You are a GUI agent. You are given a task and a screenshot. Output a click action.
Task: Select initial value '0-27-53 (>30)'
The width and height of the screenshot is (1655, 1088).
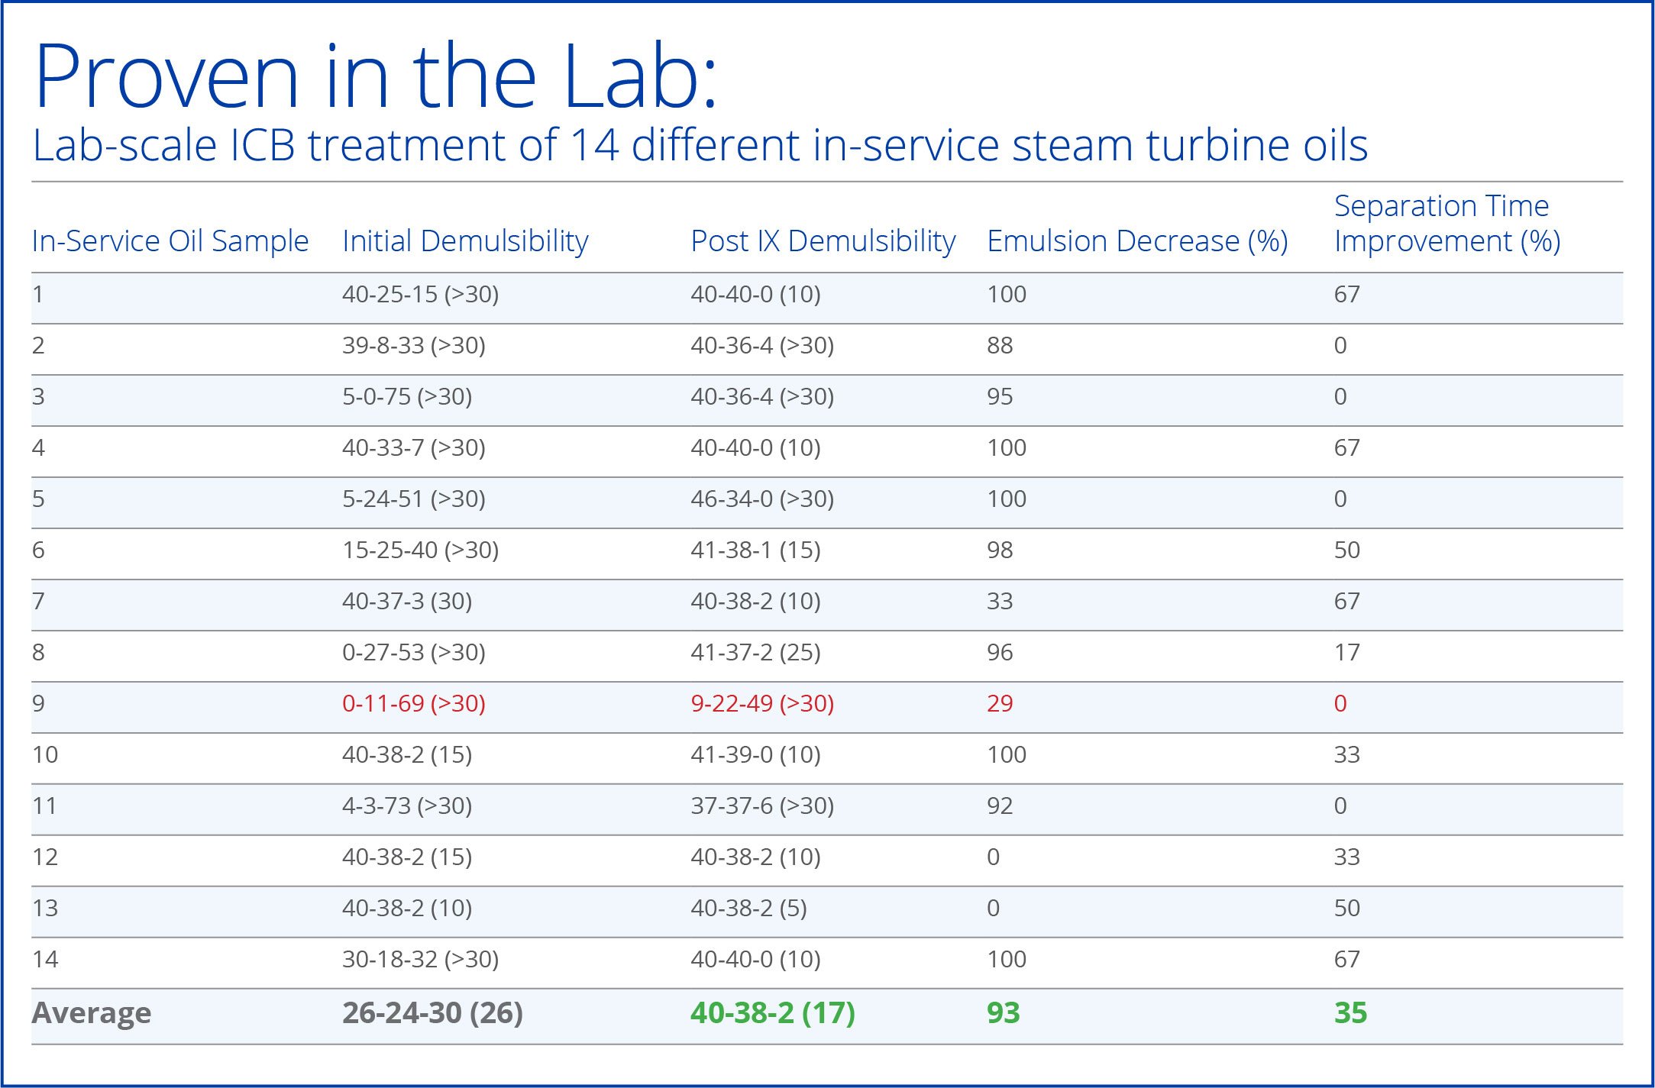click(413, 652)
